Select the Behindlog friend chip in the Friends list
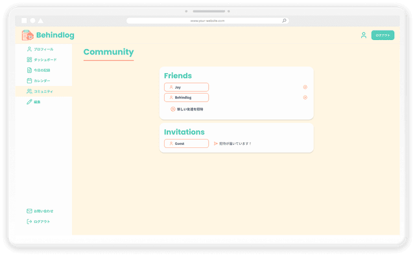This screenshot has height=256, width=415. (x=186, y=98)
